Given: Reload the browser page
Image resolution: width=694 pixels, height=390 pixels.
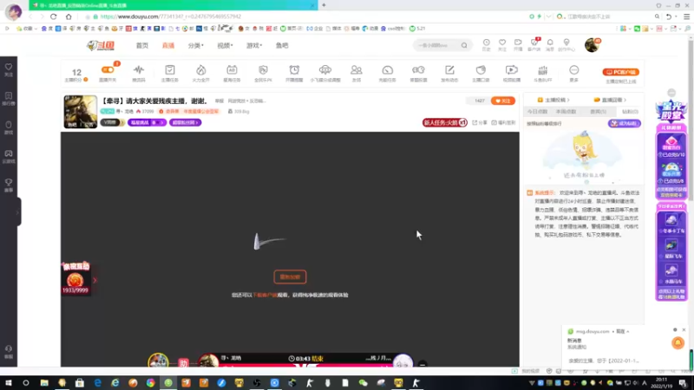Looking at the screenshot, I should pos(54,16).
